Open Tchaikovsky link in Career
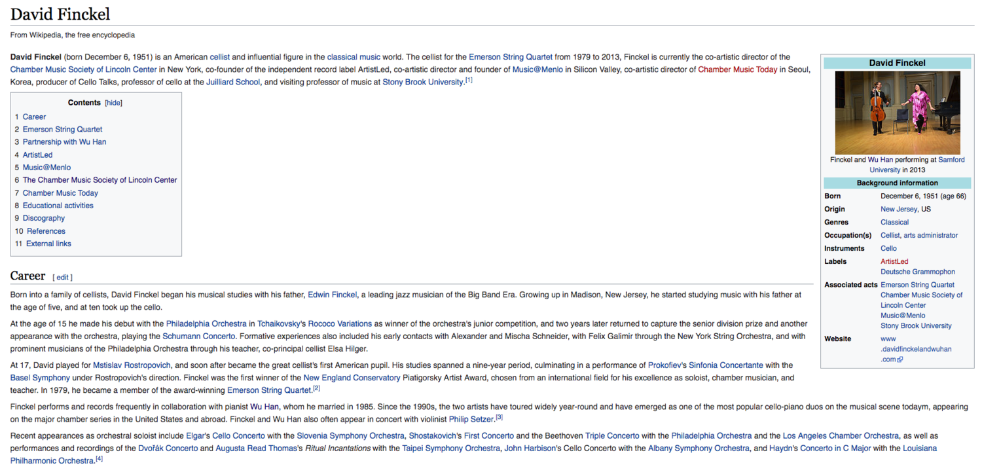The height and width of the screenshot is (476, 982). [281, 323]
